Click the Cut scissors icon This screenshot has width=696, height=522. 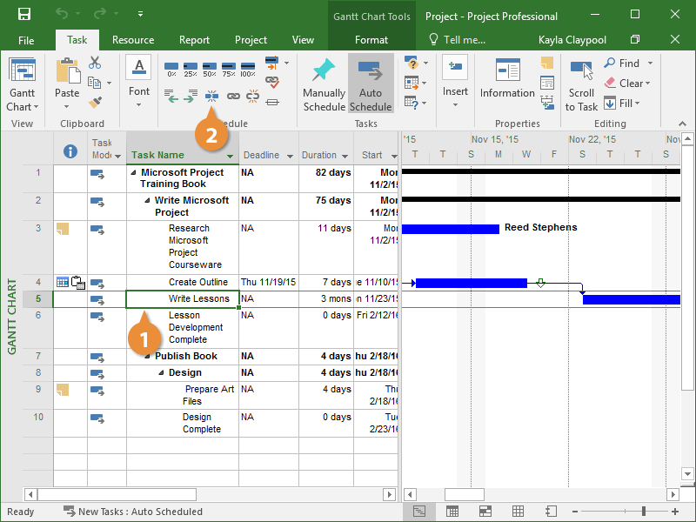95,63
